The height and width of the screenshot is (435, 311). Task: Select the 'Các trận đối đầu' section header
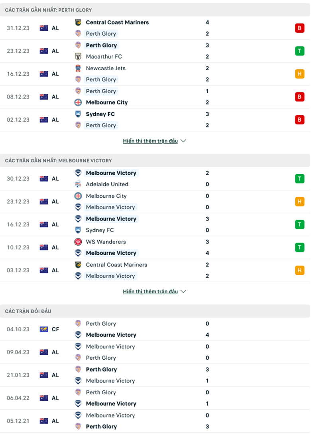point(28,311)
